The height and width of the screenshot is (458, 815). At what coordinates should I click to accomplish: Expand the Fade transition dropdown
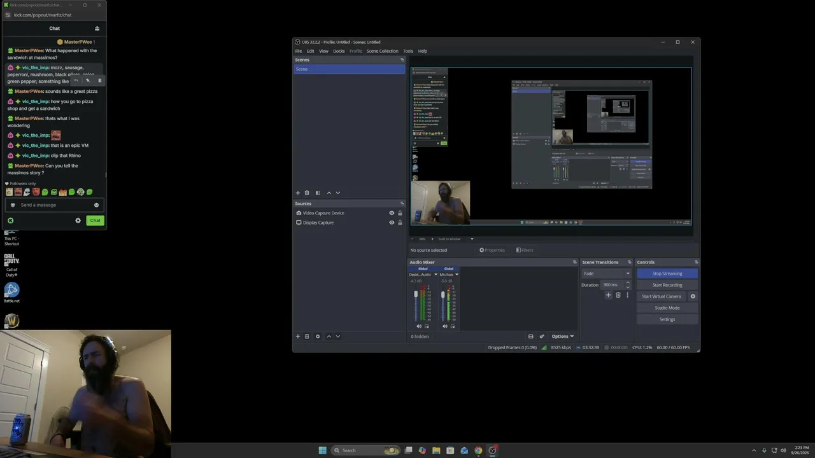pyautogui.click(x=606, y=274)
